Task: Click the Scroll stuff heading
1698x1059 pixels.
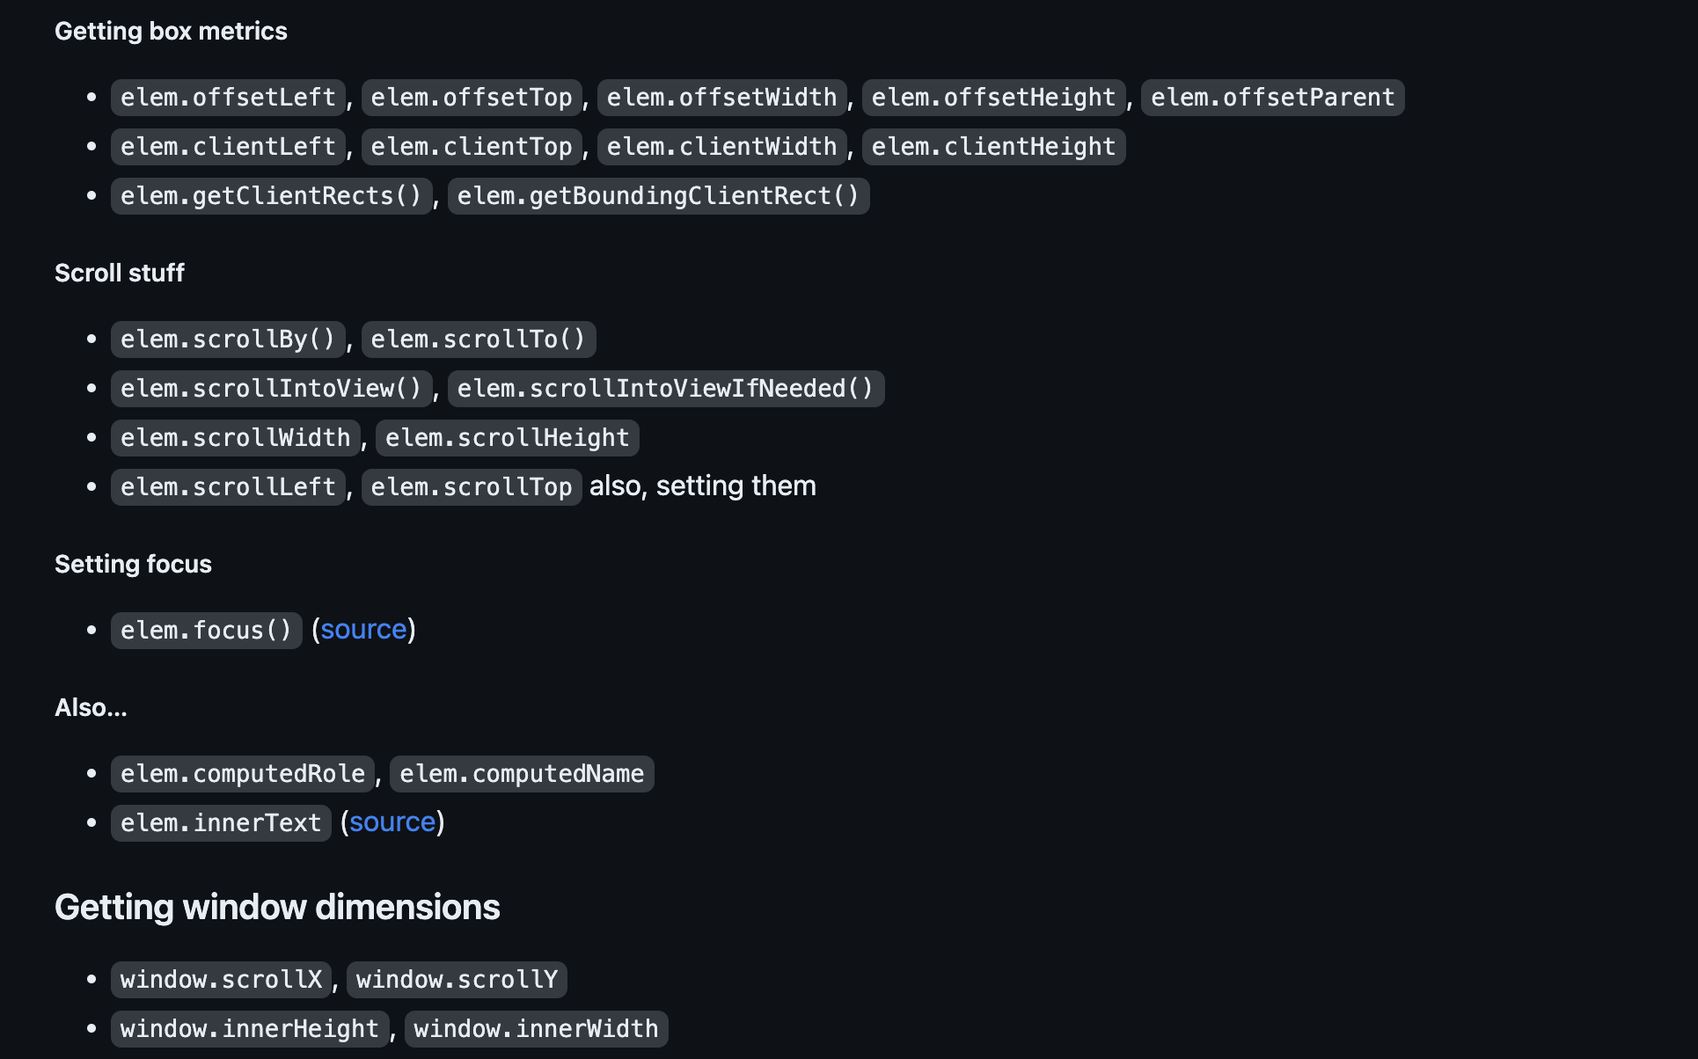Action: (x=120, y=274)
